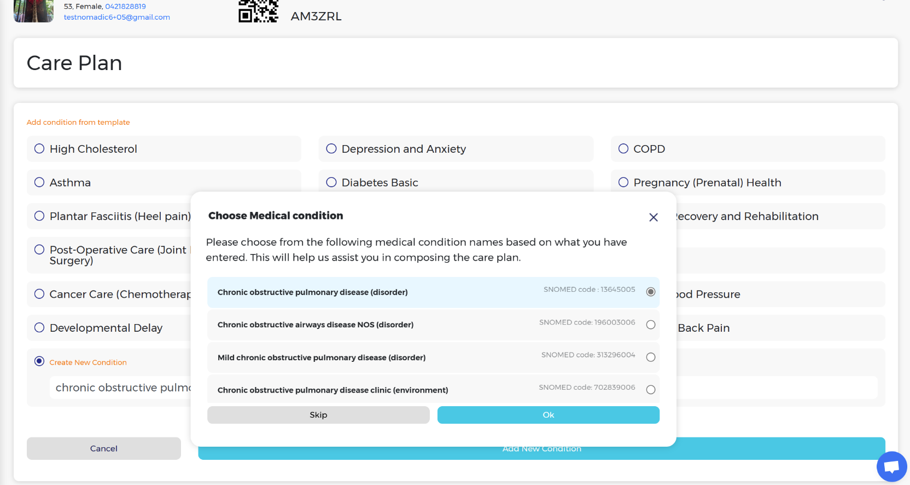The image size is (910, 485).
Task: Select the COPD template option
Action: [x=623, y=149]
